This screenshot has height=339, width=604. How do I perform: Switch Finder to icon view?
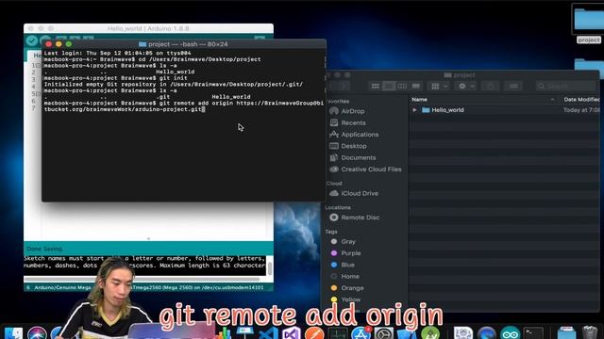point(376,86)
